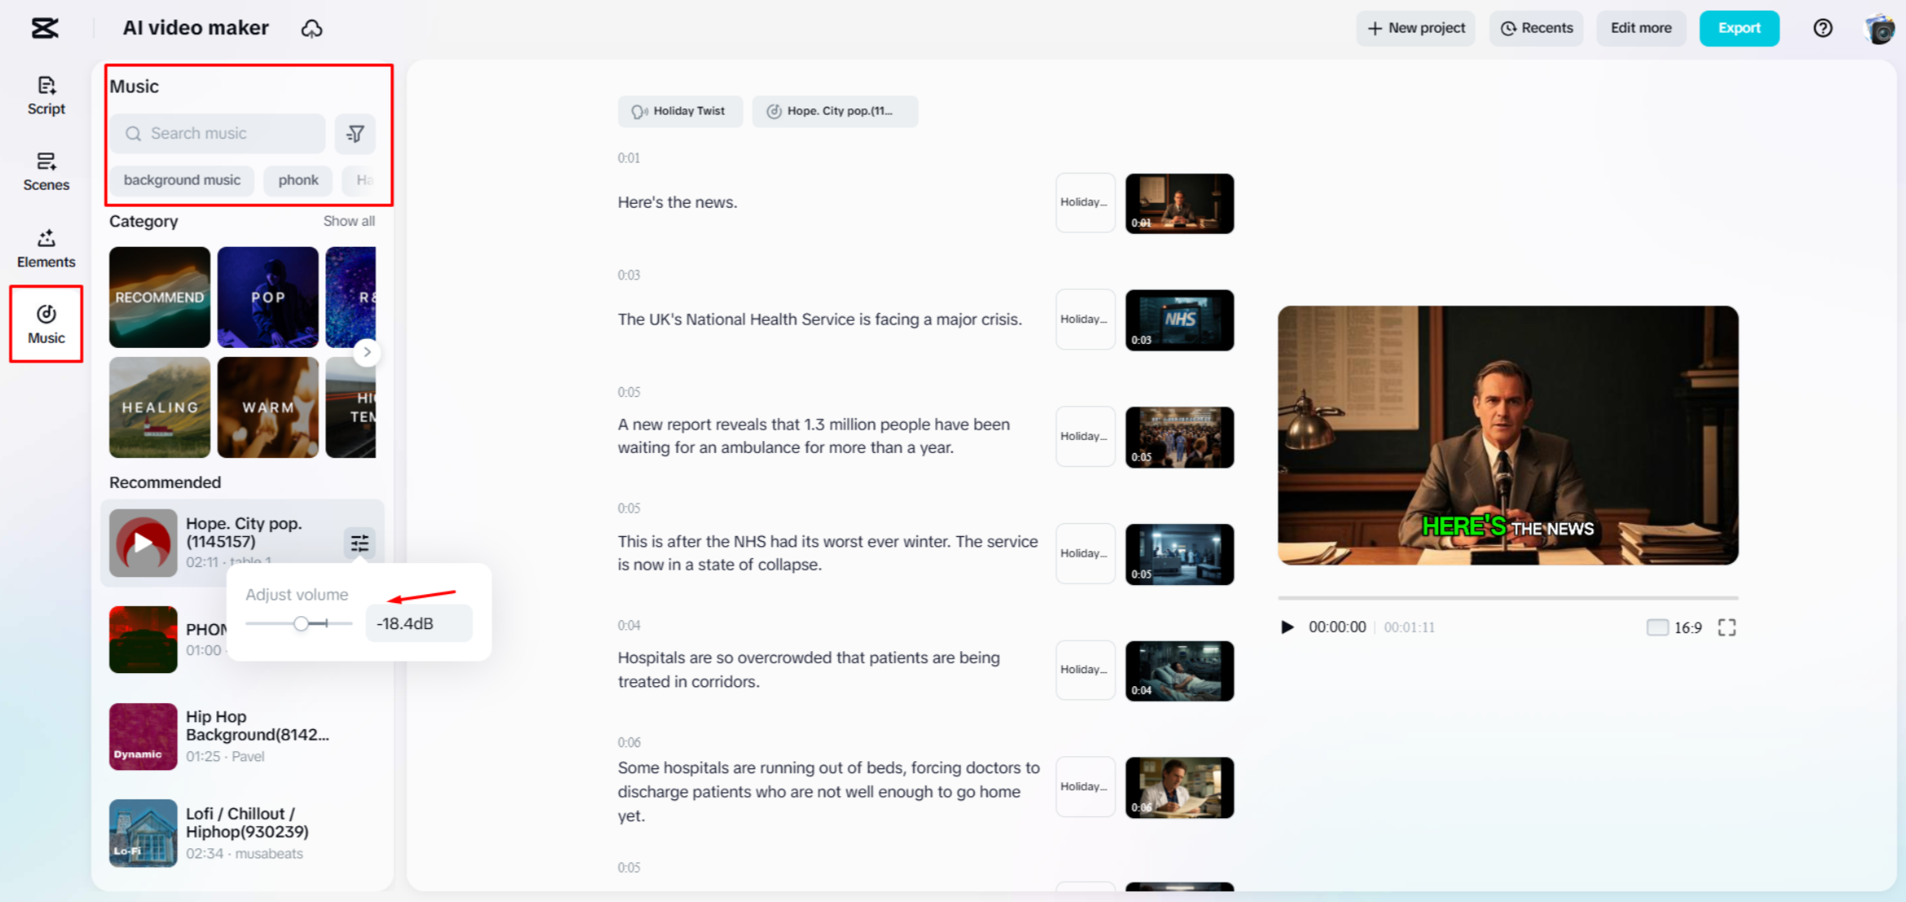Click Show all categories link
Screen dimensions: 1906x902
(348, 221)
